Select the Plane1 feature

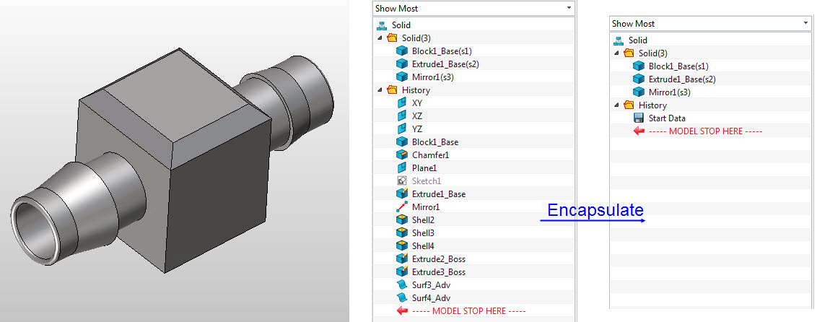[x=424, y=168]
